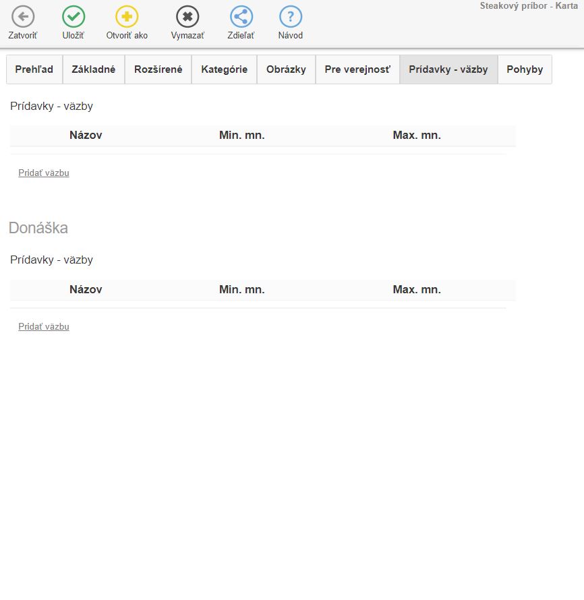The width and height of the screenshot is (584, 600).
Task: Open the Pre verejnosť tab
Action: pyautogui.click(x=357, y=69)
